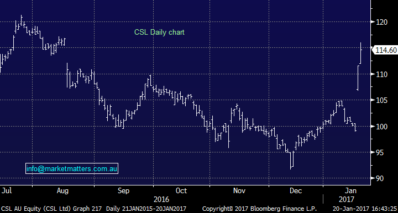
Task: Click the 105 price axis label
Action: (382, 100)
